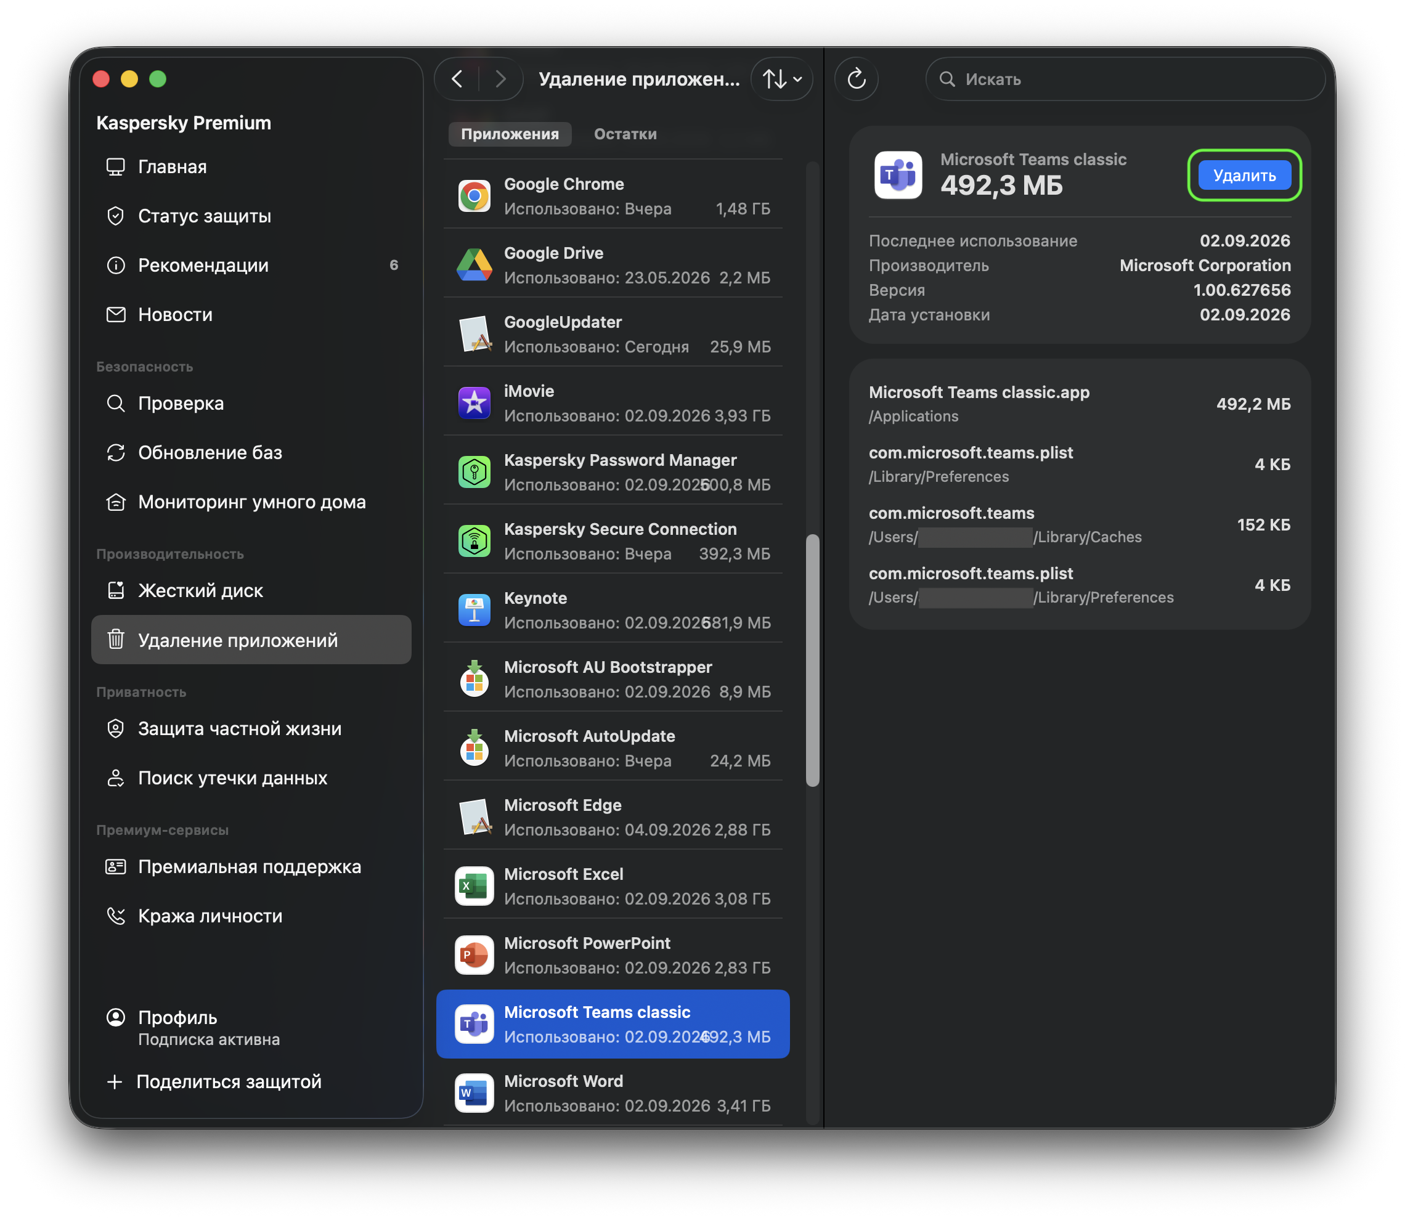Select Удаление приложений in the sidebar
This screenshot has height=1220, width=1405.
click(251, 640)
